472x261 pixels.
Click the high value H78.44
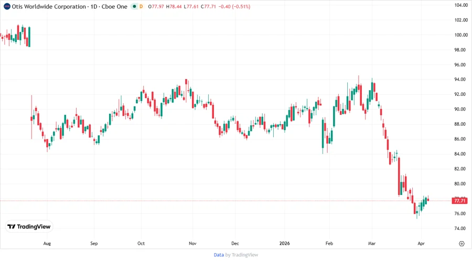click(174, 7)
